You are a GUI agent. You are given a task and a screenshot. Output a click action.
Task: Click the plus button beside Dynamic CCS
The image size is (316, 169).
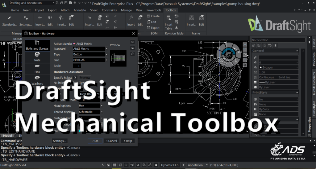183,165
